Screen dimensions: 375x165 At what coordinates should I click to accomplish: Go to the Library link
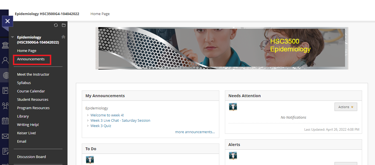[x=23, y=116]
